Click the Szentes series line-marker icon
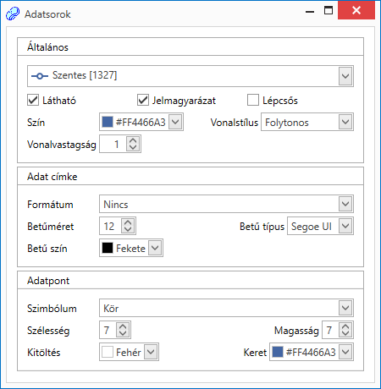Screen dimensions: 381x389 click(39, 76)
